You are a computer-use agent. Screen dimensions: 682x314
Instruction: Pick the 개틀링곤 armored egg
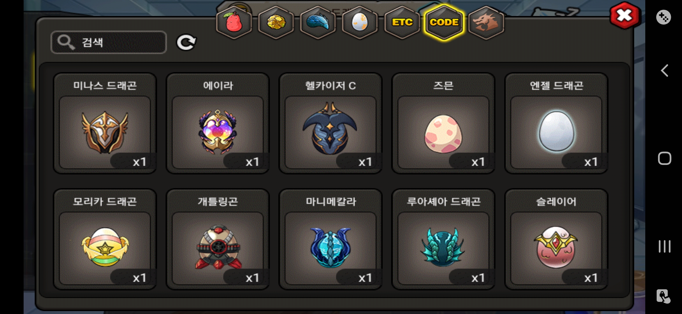tap(218, 239)
